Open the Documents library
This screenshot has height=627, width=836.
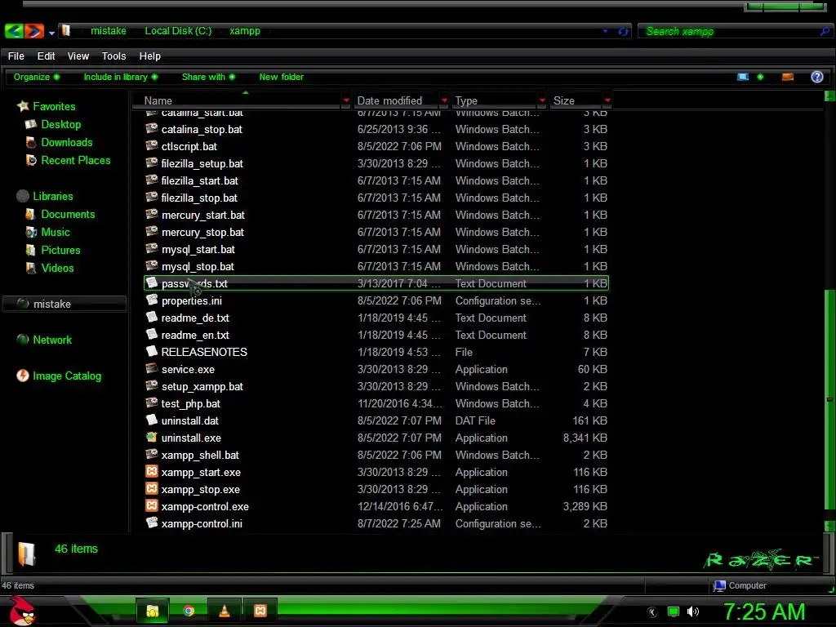[x=68, y=215]
